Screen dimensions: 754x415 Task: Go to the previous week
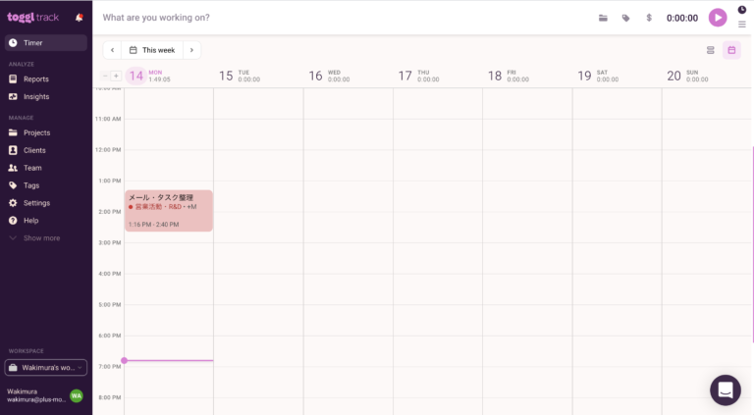click(112, 50)
